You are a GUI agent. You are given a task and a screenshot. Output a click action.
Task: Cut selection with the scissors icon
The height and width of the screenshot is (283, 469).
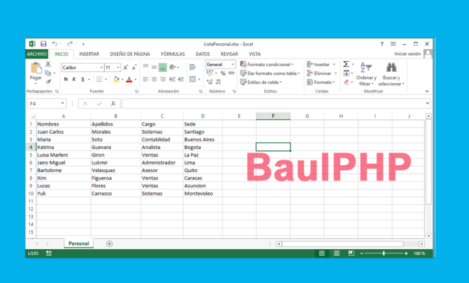click(x=48, y=64)
